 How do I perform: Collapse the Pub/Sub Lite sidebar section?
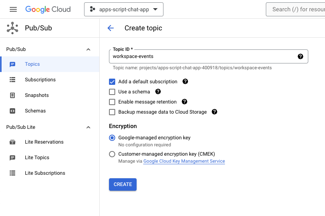pos(88,127)
